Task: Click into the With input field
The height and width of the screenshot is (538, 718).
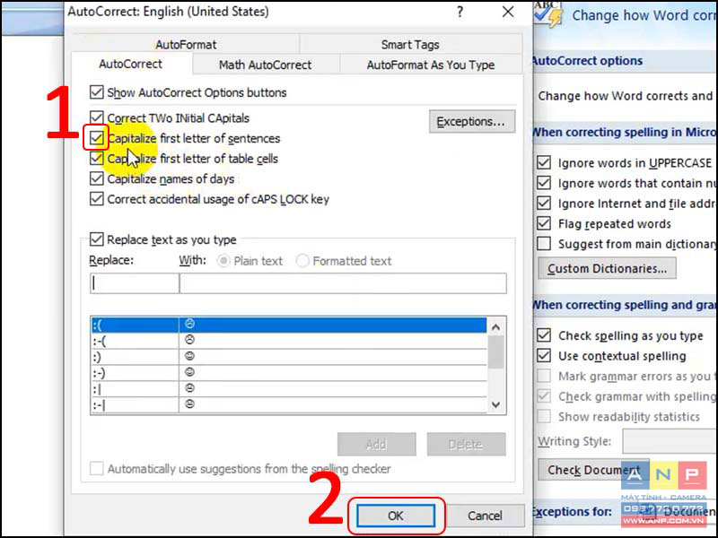Action: 343,283
